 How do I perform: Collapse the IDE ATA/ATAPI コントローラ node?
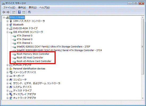[7, 32]
